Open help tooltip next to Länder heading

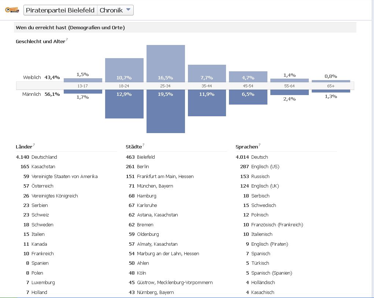(x=34, y=145)
